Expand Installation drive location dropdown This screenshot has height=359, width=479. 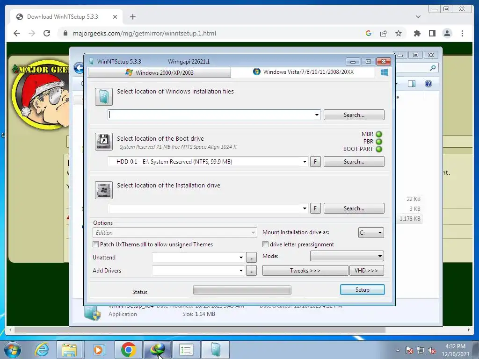[x=305, y=208]
